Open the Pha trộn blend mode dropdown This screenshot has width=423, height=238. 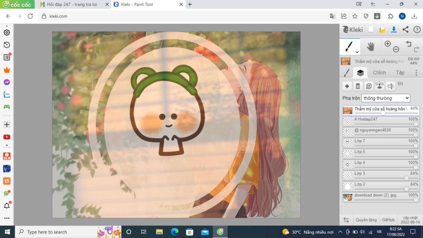click(386, 98)
